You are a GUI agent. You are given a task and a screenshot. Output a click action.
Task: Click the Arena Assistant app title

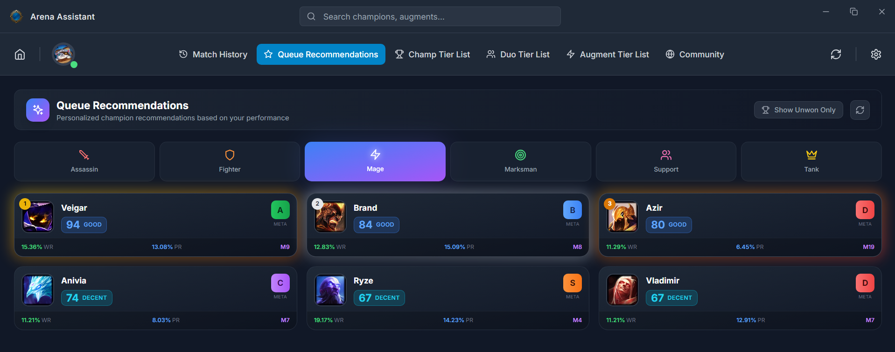pyautogui.click(x=63, y=17)
